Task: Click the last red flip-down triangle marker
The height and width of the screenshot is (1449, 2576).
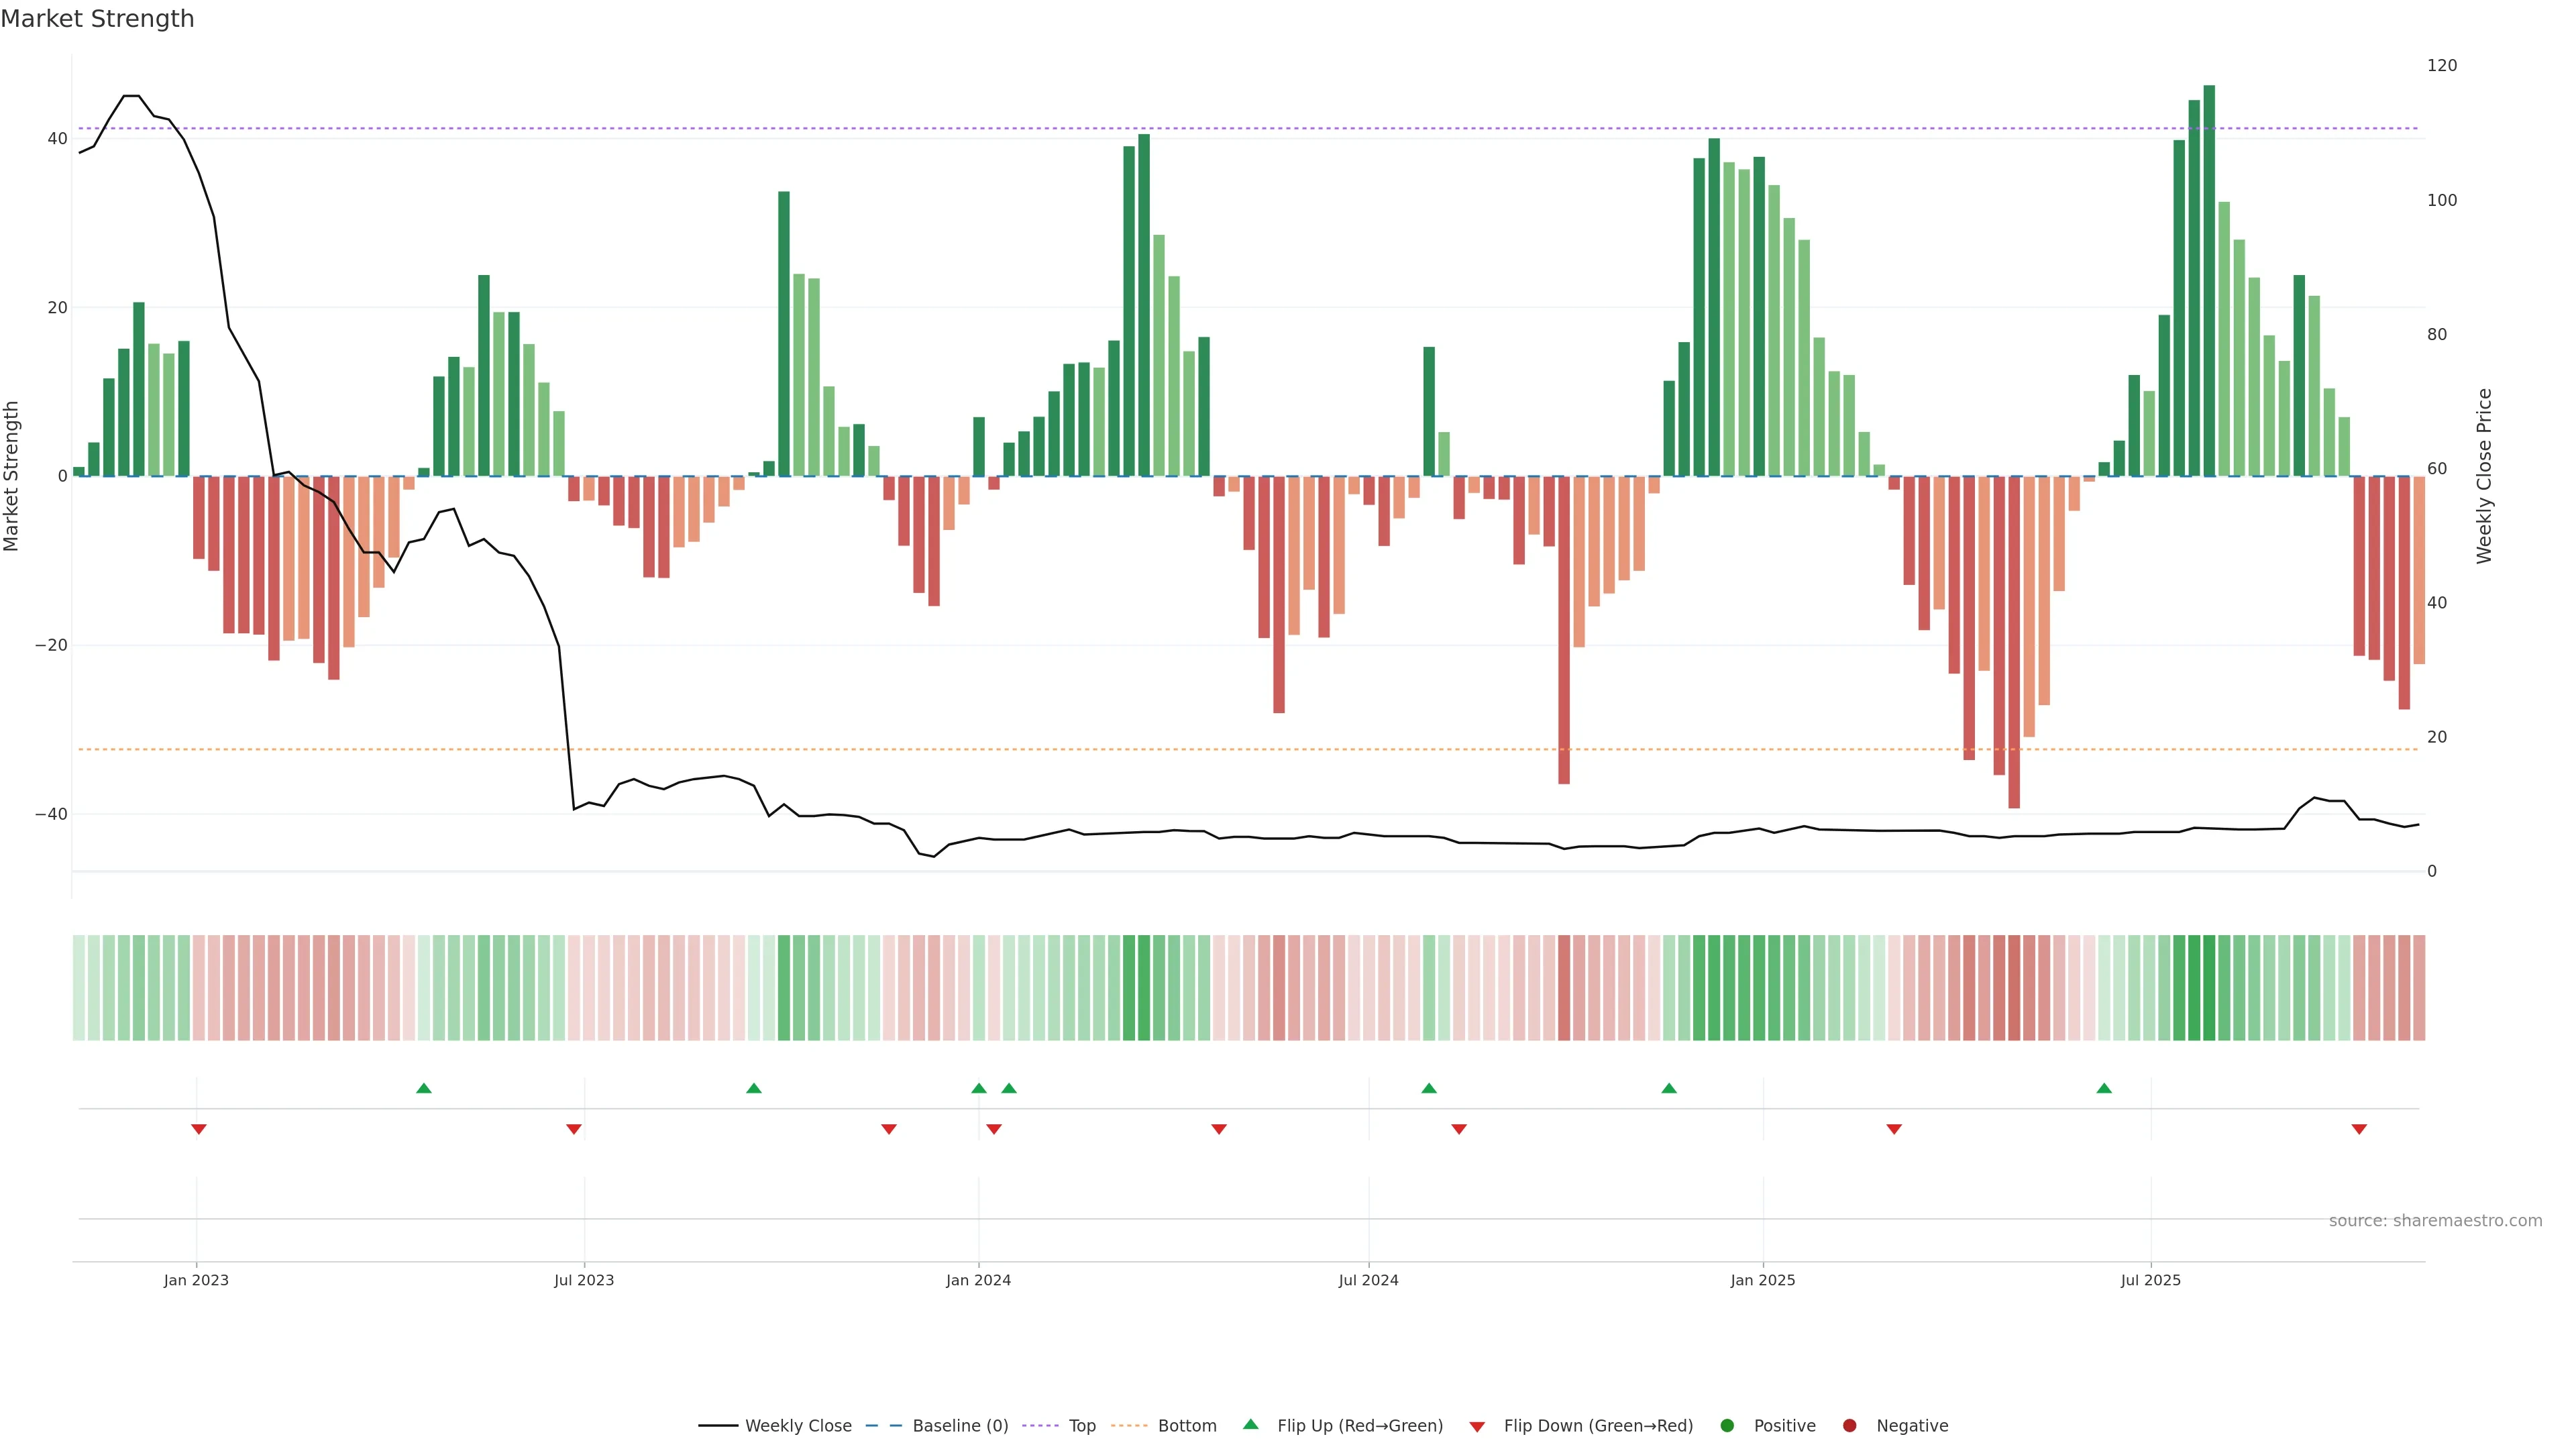Action: point(2359,1129)
